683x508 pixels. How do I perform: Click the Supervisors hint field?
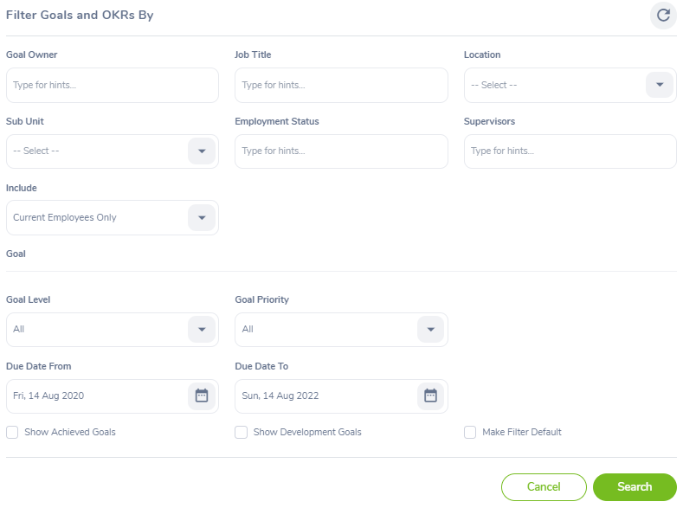point(570,151)
